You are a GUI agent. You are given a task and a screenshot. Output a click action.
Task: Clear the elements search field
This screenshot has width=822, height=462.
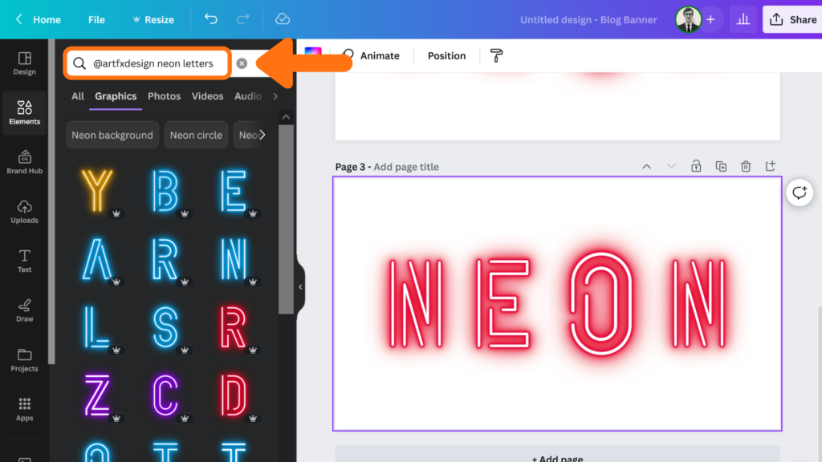[x=242, y=63]
